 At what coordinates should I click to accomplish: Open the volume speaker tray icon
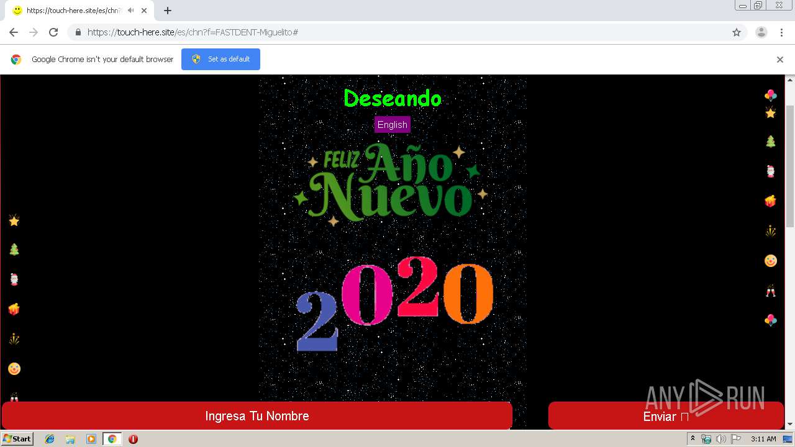pyautogui.click(x=721, y=439)
